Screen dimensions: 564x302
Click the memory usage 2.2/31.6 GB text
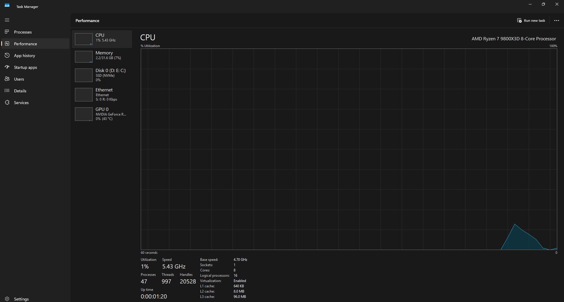[108, 58]
